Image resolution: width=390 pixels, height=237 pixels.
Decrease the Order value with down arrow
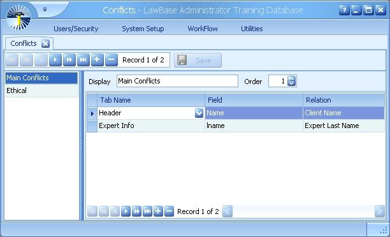[291, 84]
